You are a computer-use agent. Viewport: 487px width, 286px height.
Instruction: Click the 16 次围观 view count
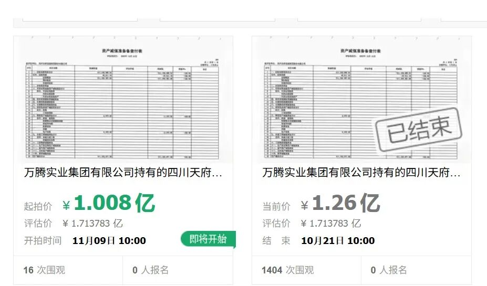coord(45,270)
